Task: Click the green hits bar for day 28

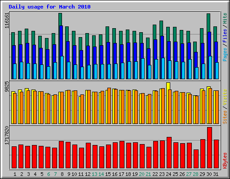Action: [195, 47]
